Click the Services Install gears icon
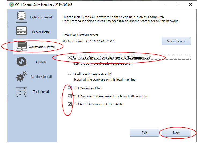This screenshot has height=143, width=198. coord(21,76)
